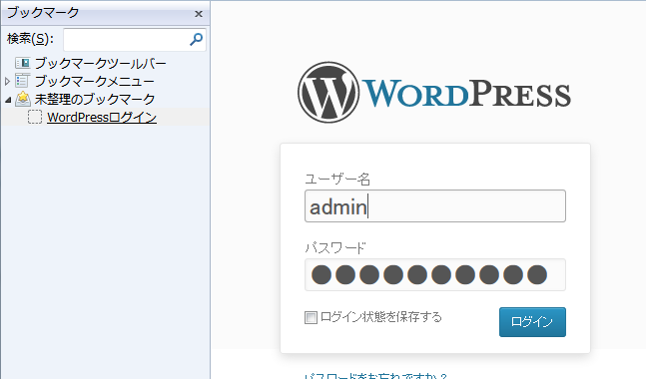Click the WordPress logo image
The image size is (646, 379).
pyautogui.click(x=434, y=93)
